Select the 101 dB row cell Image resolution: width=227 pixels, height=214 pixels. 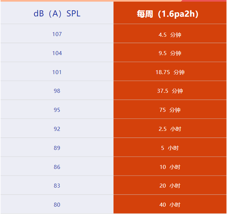(57, 72)
